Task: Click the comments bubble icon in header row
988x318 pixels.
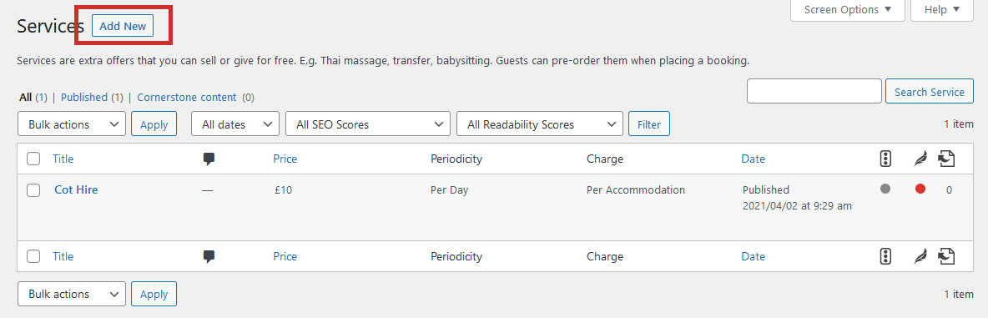Action: point(209,159)
